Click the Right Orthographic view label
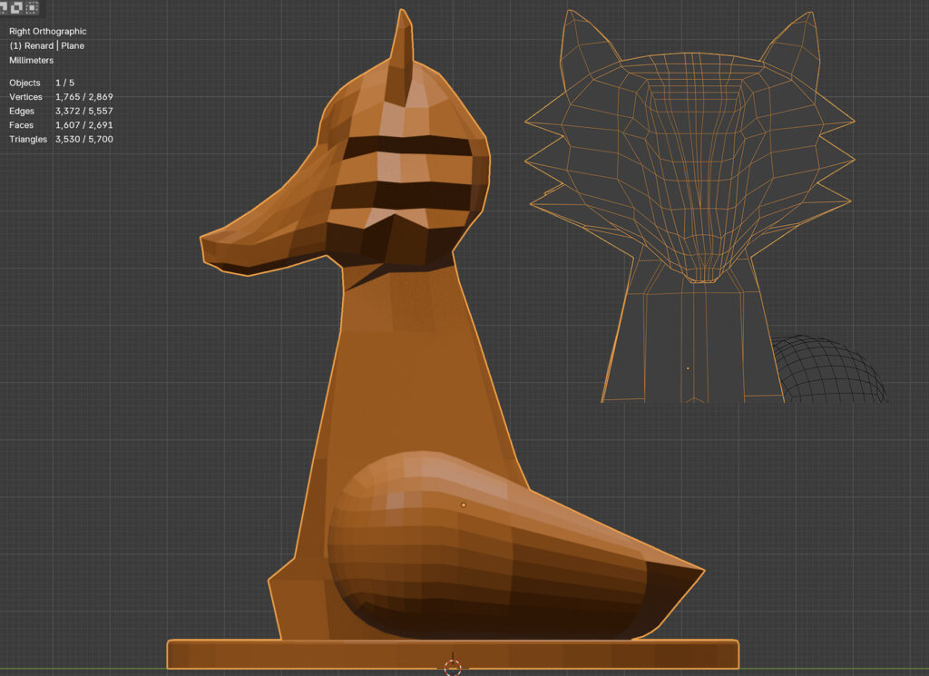Screen dimensions: 929x676 point(48,32)
